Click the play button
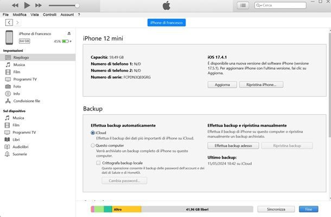This screenshot has height=217, width=331. (27, 5)
